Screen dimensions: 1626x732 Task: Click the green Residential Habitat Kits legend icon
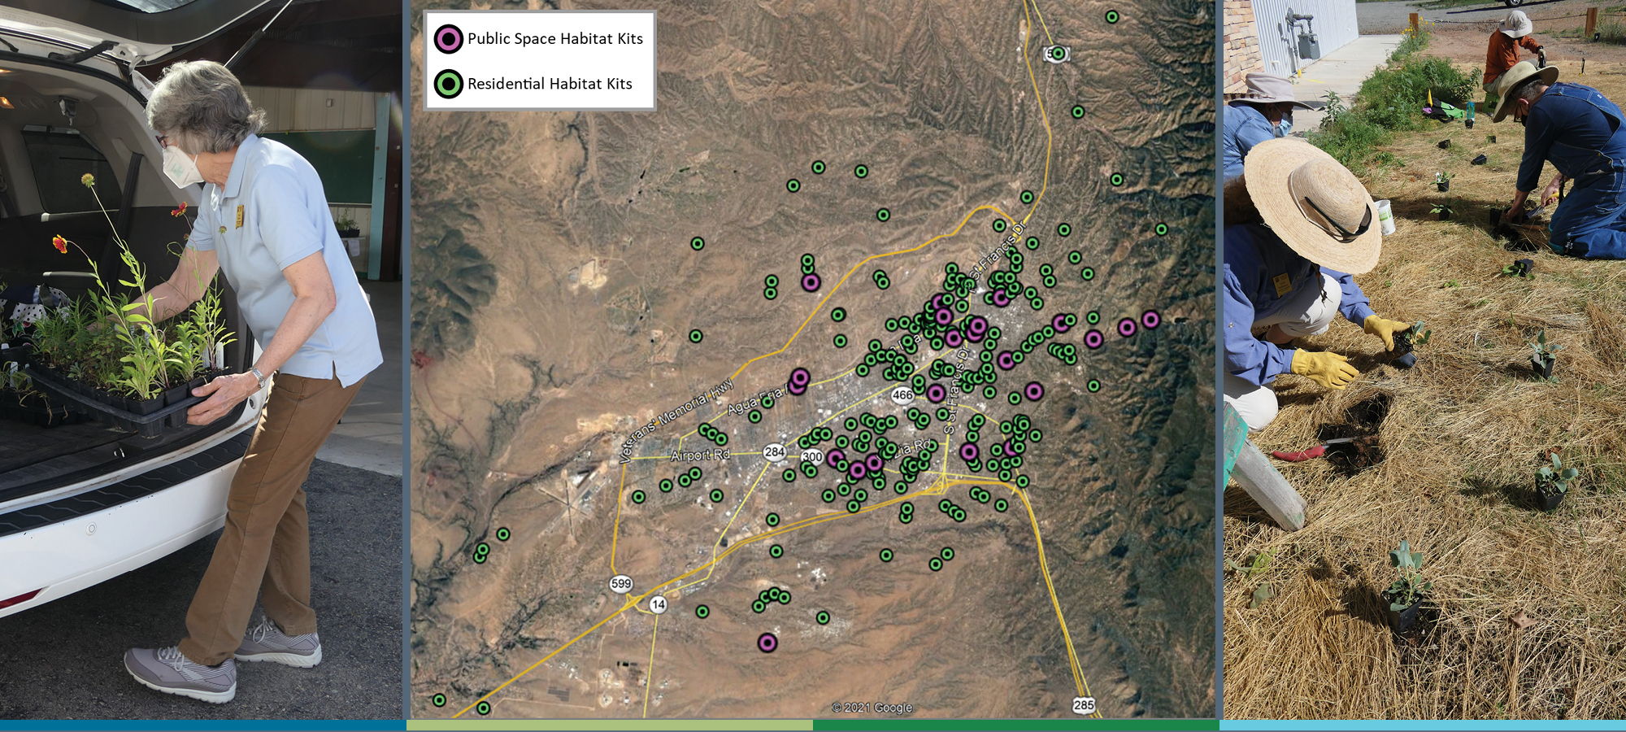pyautogui.click(x=448, y=84)
